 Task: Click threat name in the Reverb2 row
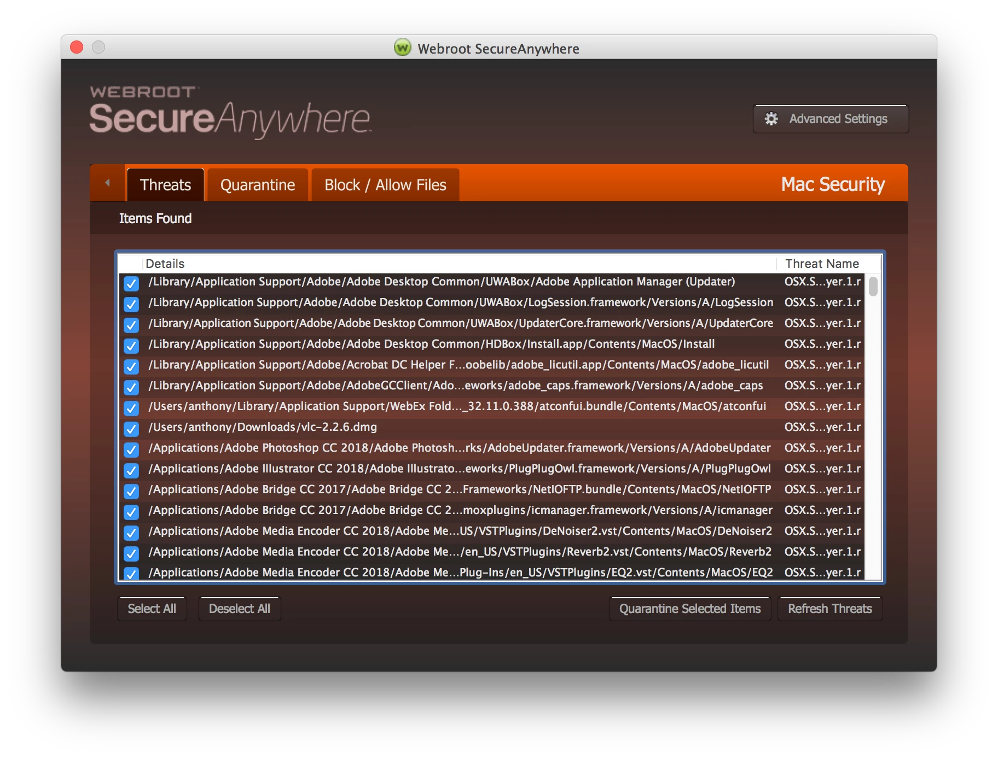coord(822,551)
